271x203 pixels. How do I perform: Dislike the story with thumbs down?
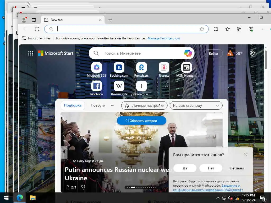tap(83, 187)
